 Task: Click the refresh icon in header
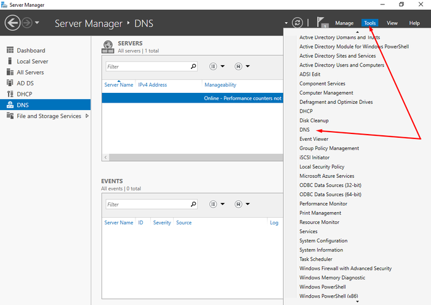[x=297, y=23]
